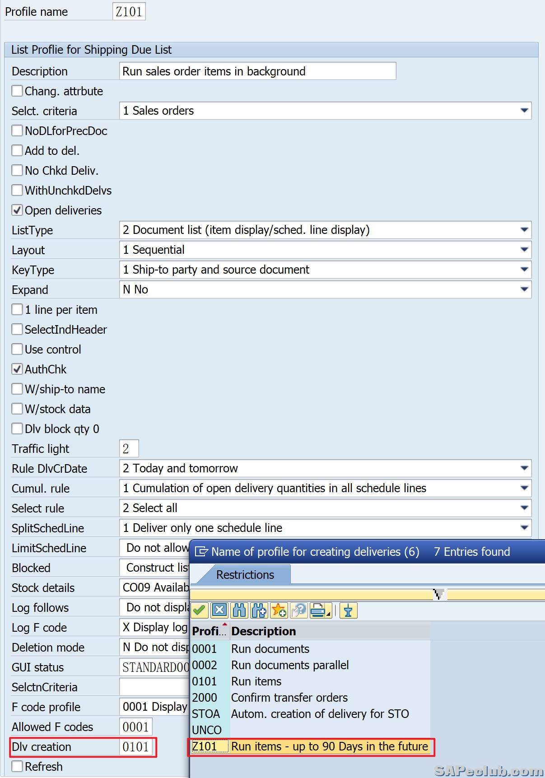Viewport: 545px width, 778px height.
Task: Tick the Refresh checkbox
Action: tap(17, 766)
